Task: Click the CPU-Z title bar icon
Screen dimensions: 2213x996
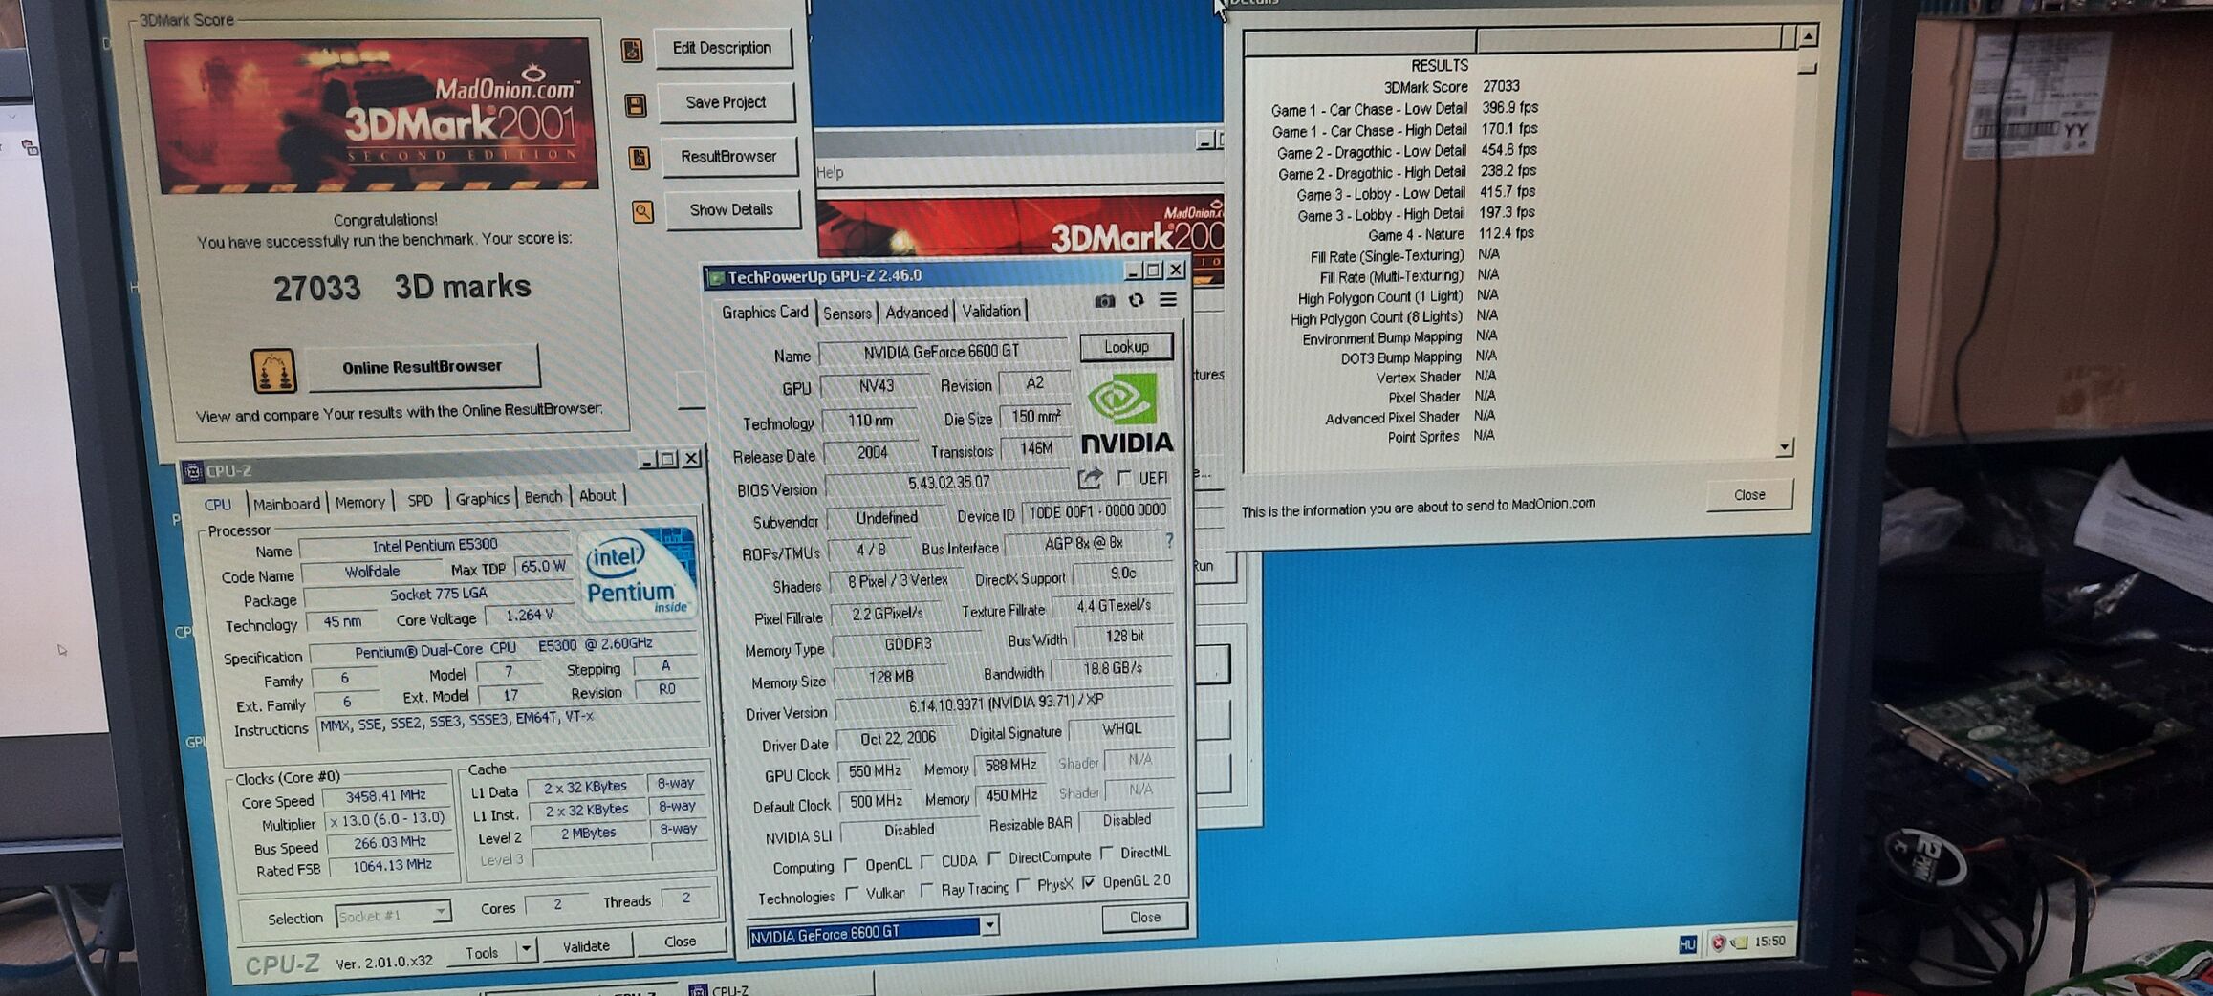Action: (x=193, y=471)
